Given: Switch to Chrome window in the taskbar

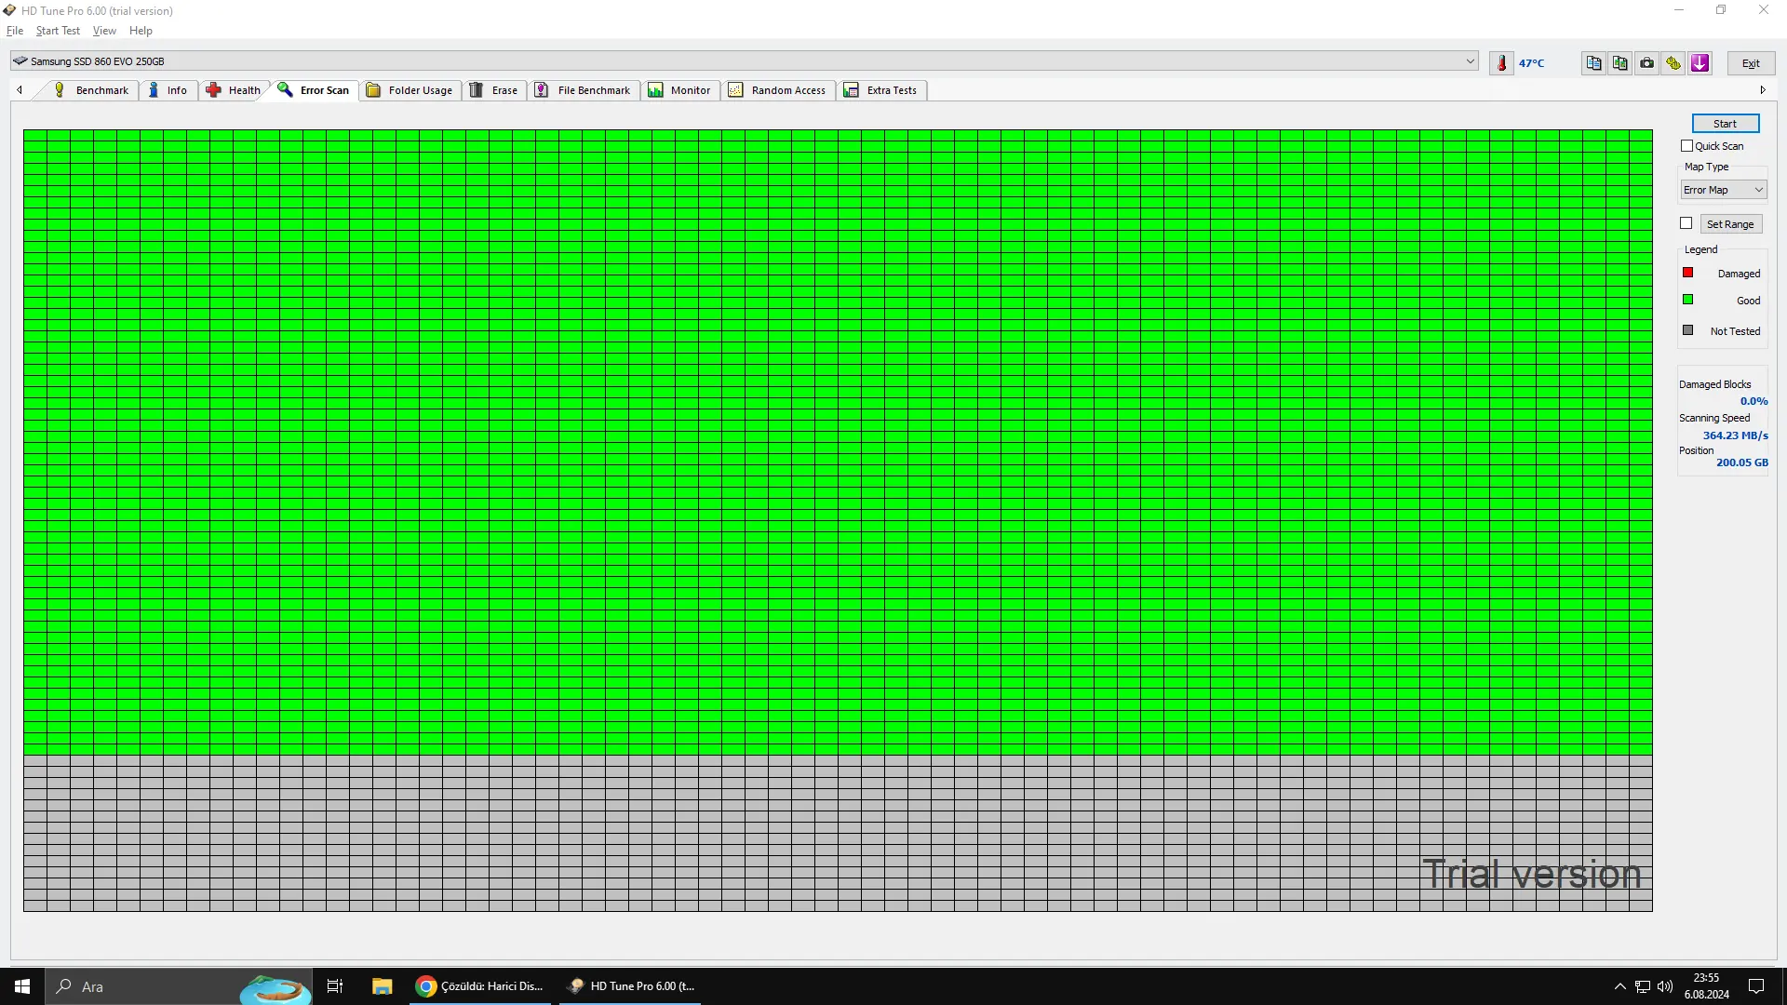Looking at the screenshot, I should 481,986.
